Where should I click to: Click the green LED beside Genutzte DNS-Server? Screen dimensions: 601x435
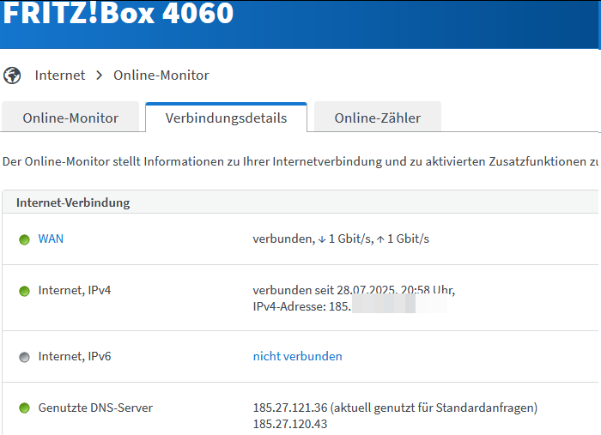coord(24,408)
